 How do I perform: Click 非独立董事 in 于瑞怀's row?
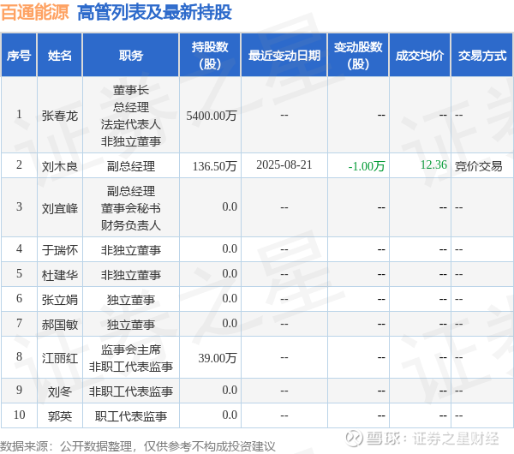click(x=131, y=250)
